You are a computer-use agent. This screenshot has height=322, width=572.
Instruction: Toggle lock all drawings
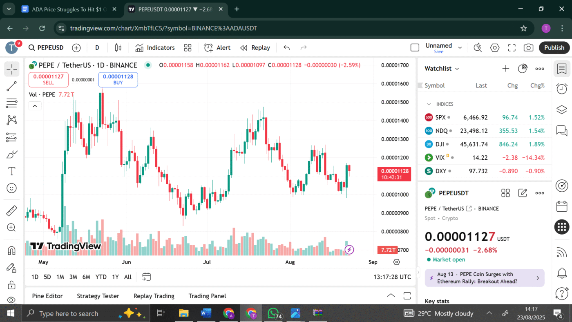12,285
